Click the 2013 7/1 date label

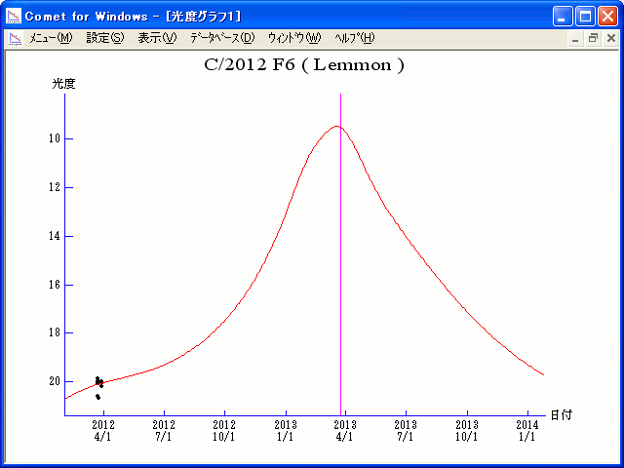406,431
